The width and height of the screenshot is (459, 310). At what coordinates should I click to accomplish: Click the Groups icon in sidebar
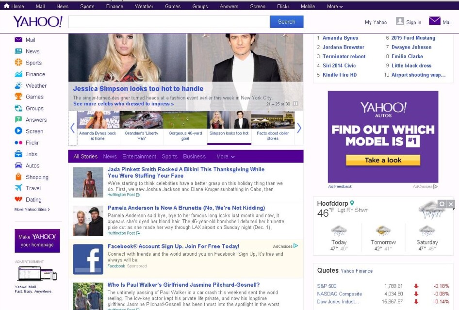(18, 108)
